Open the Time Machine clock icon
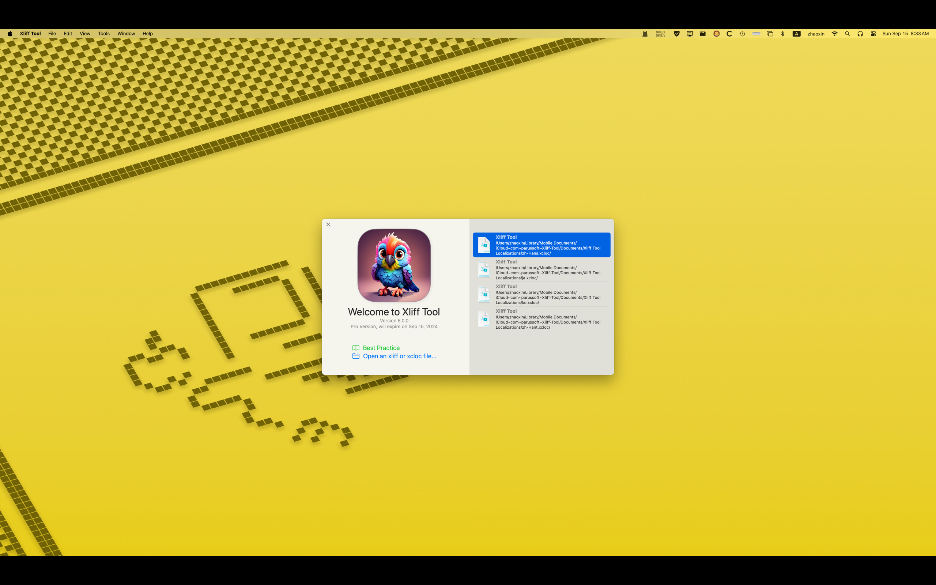This screenshot has width=936, height=585. [742, 34]
